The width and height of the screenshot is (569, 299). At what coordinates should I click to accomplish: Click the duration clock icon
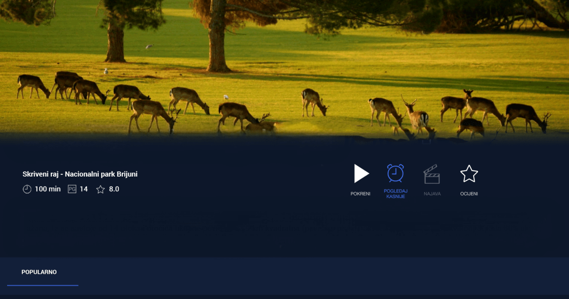(27, 189)
